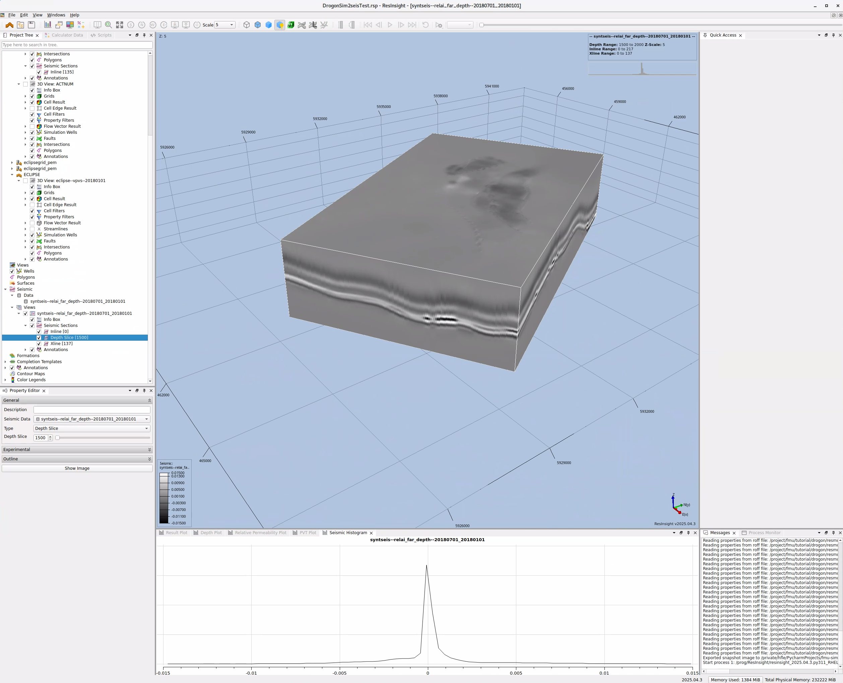Switch to the Scripts tab
The width and height of the screenshot is (843, 683).
[101, 35]
